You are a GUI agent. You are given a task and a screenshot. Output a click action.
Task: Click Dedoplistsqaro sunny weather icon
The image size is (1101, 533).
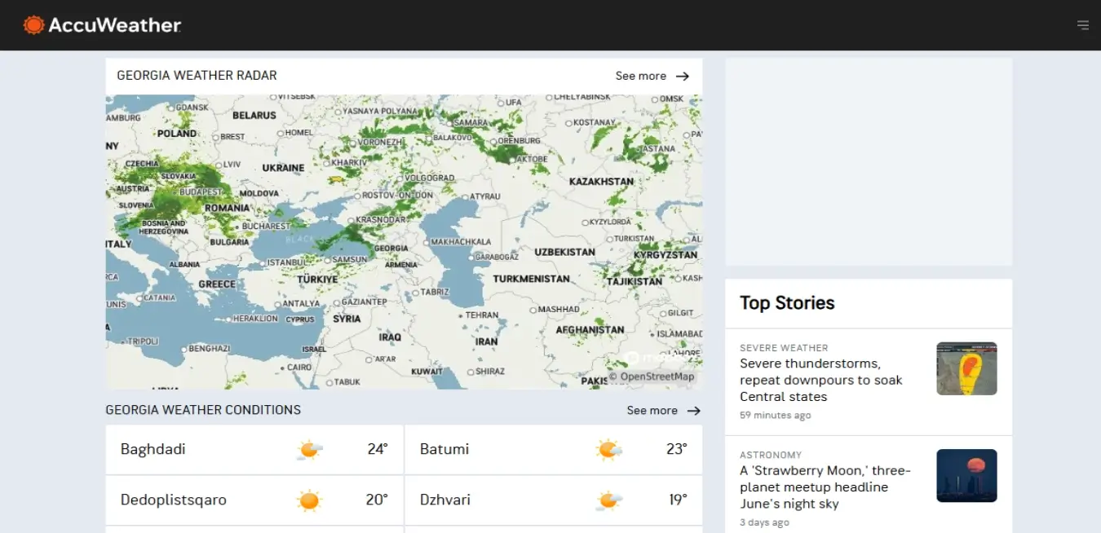[x=309, y=500]
